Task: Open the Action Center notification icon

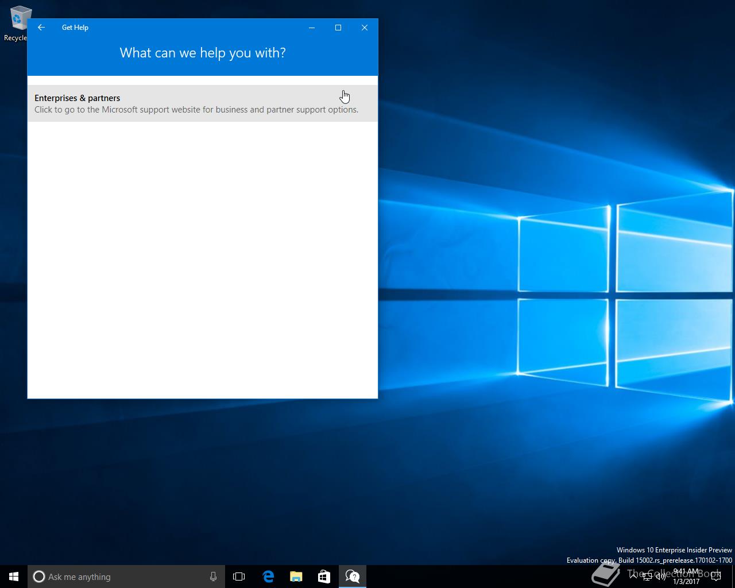Action: point(715,577)
